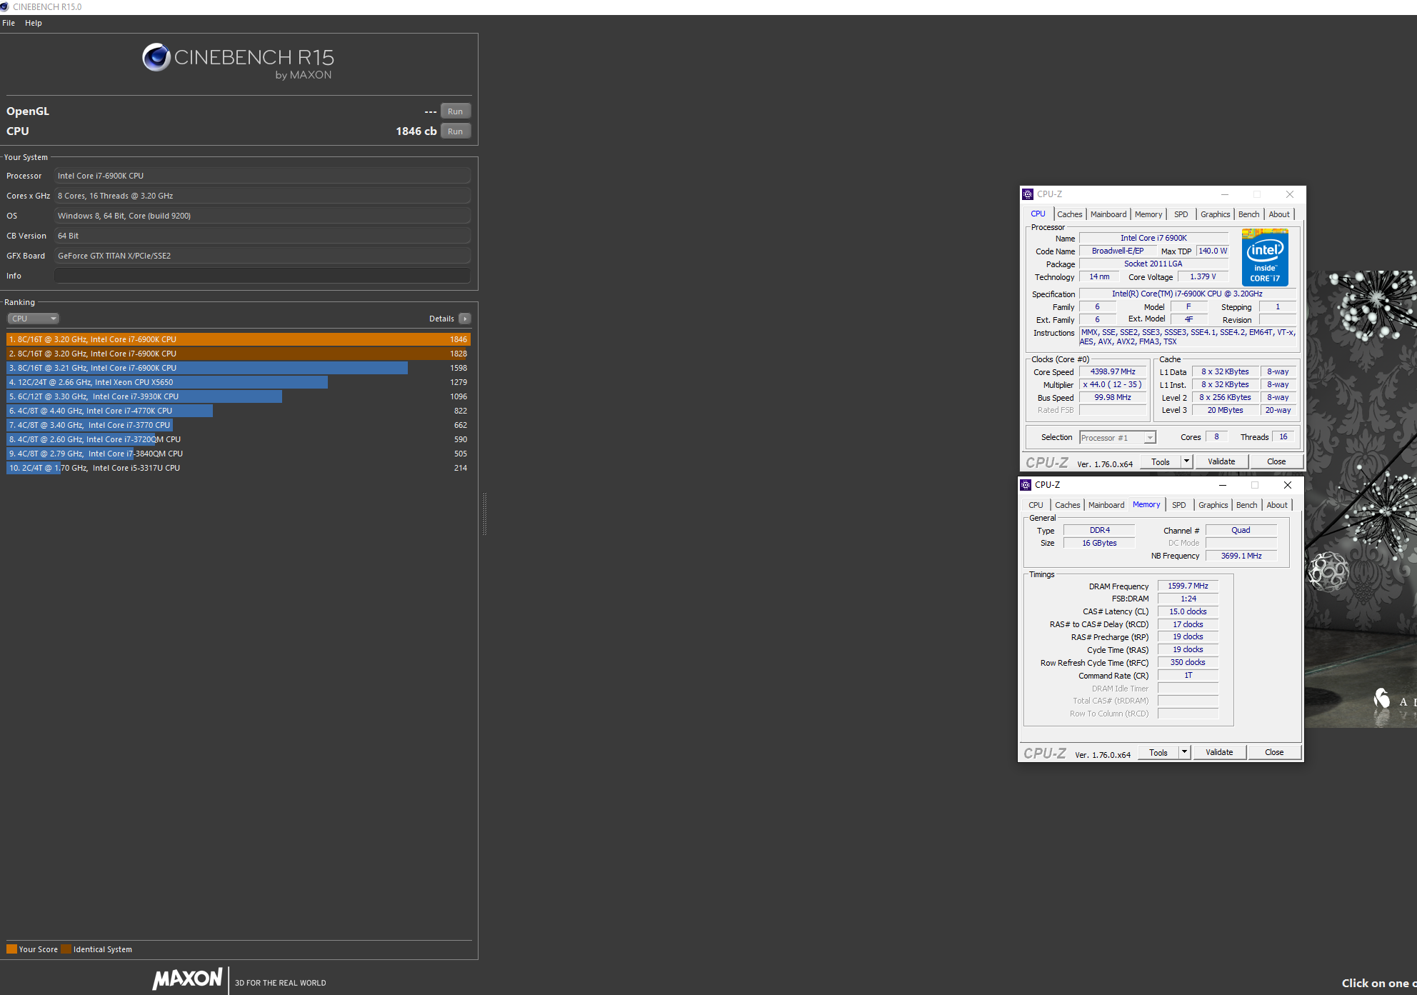Expand Tools dropdown arrow in upper CPU-Z
The height and width of the screenshot is (995, 1417).
pos(1187,462)
